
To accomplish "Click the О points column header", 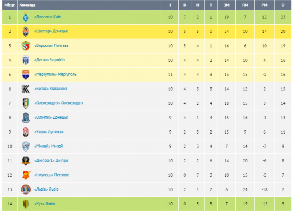I will (283, 5).
